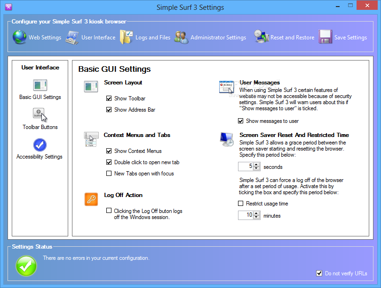Click the User Messages heading
This screenshot has width=381, height=288.
[x=260, y=83]
